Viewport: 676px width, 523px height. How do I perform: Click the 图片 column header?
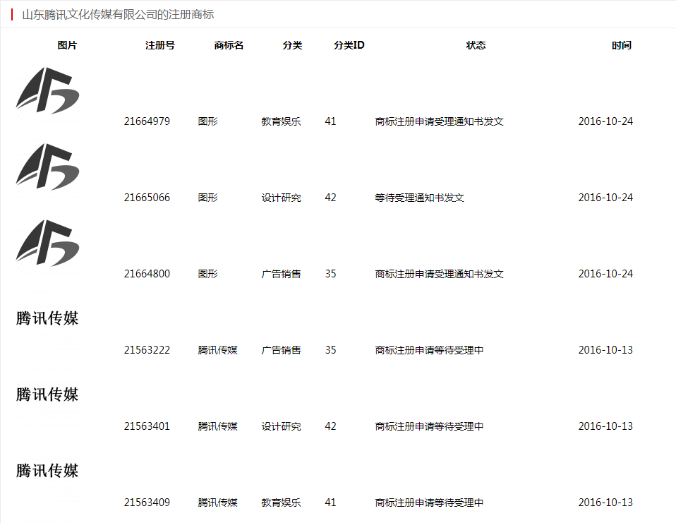click(x=68, y=45)
